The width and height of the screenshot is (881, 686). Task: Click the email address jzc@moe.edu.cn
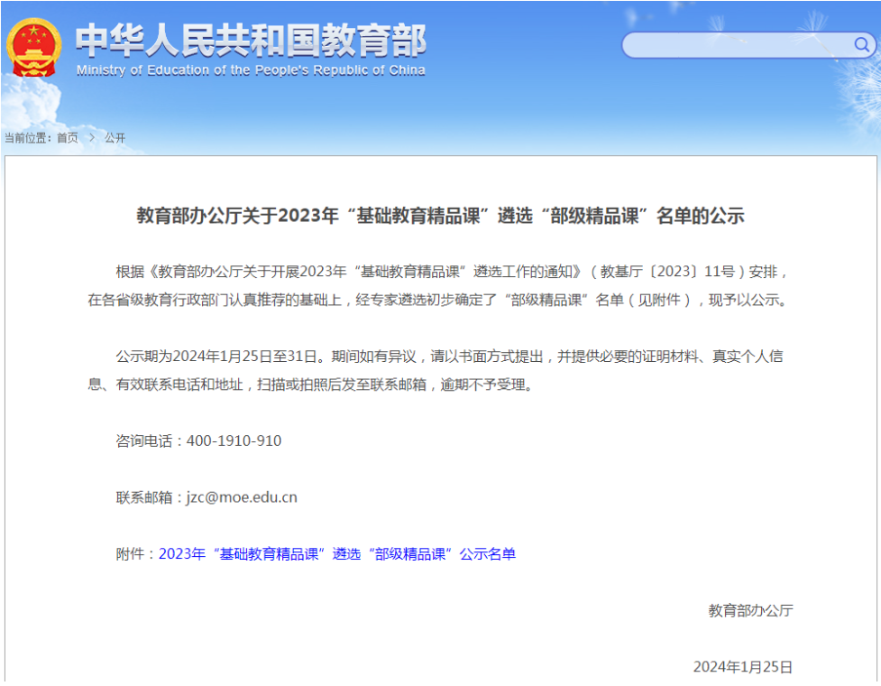242,497
